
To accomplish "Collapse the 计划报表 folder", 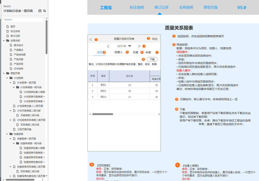I will pos(7,78).
